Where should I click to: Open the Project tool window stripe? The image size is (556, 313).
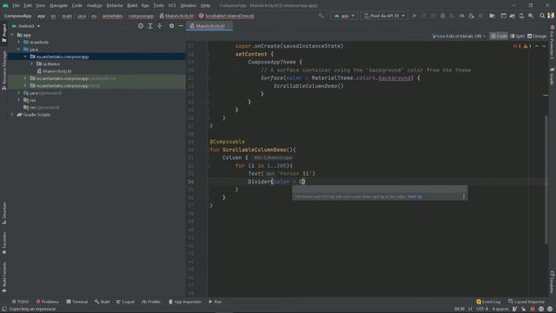tap(3, 33)
